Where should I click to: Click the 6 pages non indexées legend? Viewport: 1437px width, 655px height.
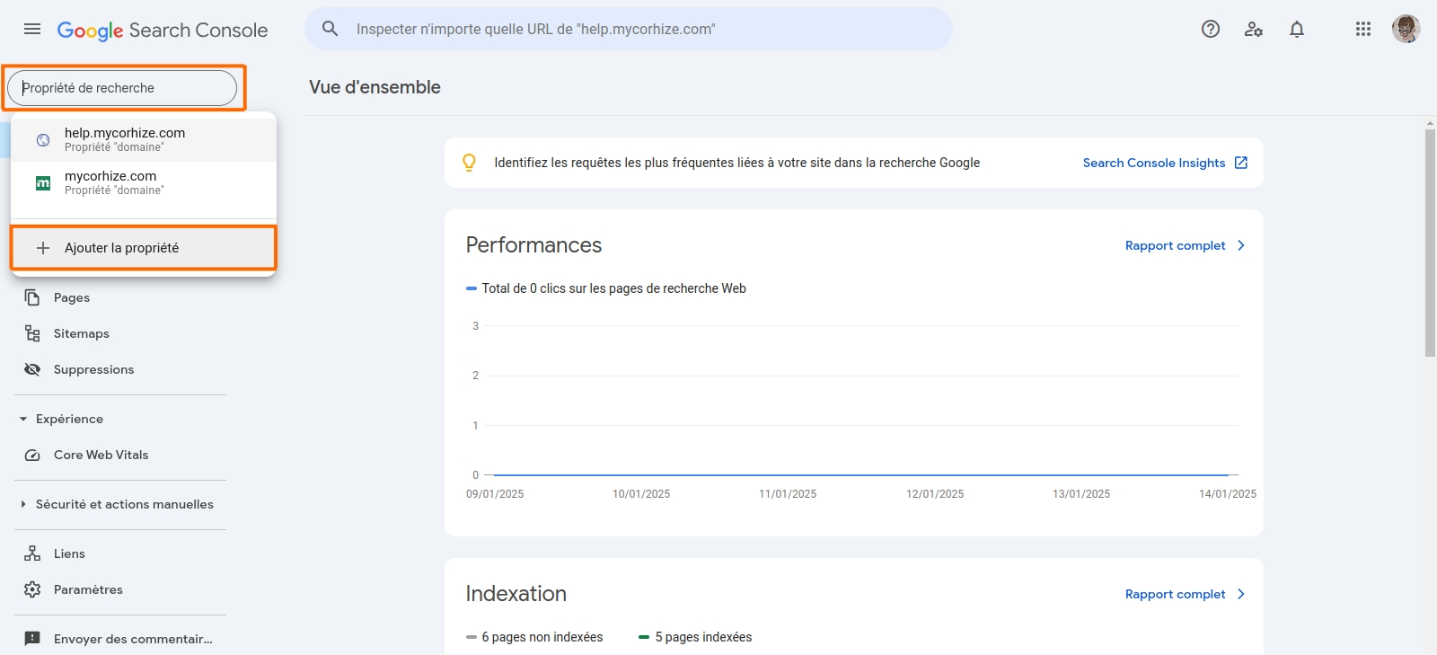pos(535,637)
